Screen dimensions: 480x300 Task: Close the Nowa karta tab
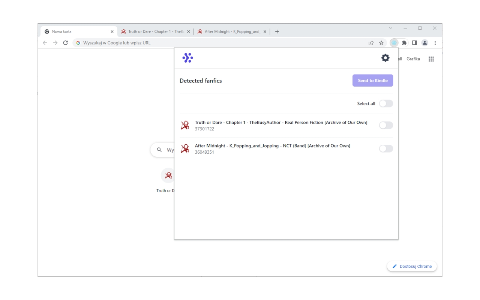point(112,31)
